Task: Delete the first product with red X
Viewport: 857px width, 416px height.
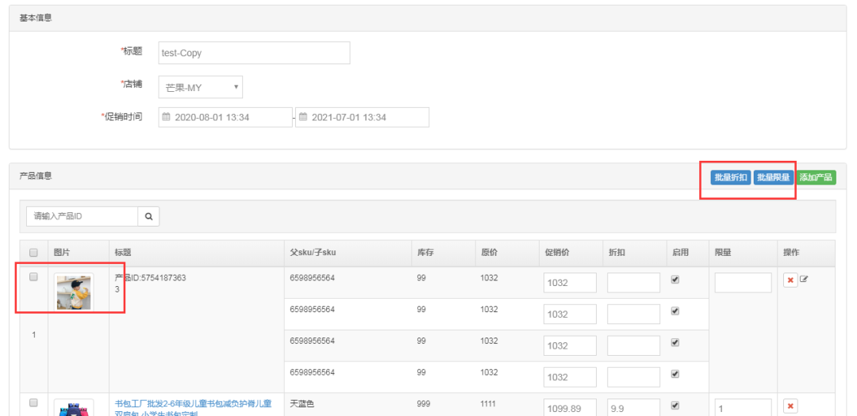Action: pos(790,281)
